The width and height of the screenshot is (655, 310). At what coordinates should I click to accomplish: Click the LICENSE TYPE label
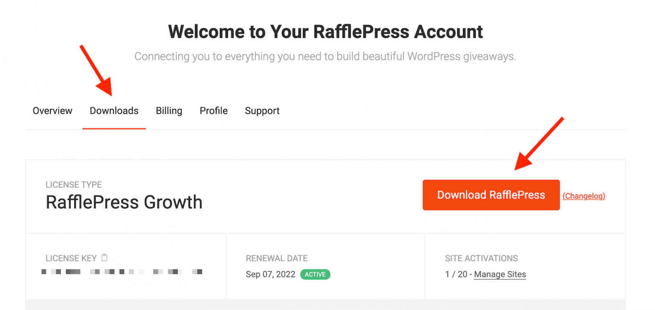click(73, 185)
